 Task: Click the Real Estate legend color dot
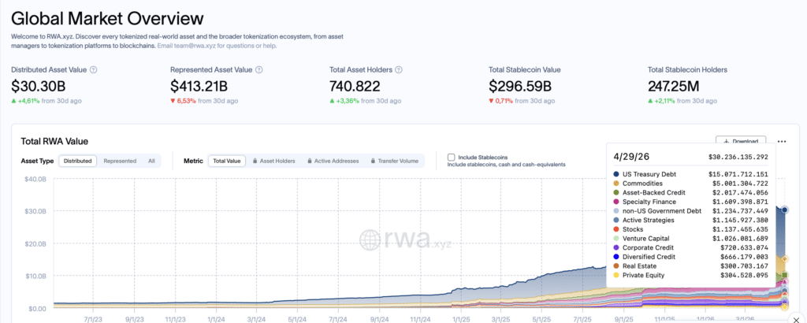tap(616, 266)
